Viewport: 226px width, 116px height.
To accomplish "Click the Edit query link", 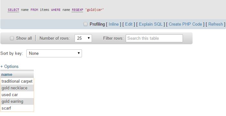I will pos(129,24).
